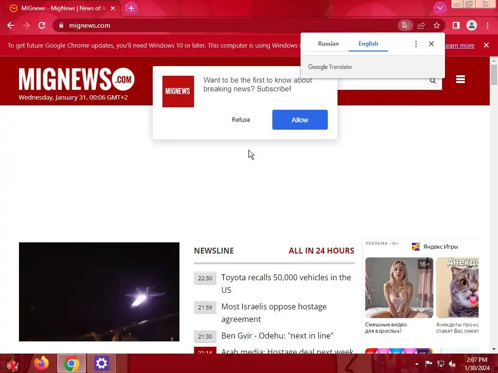Screen dimensions: 498x373
Task: Close the MIGnews tab
Action: [113, 8]
